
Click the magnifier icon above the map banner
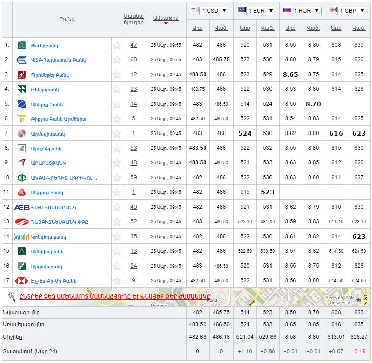click(12, 296)
